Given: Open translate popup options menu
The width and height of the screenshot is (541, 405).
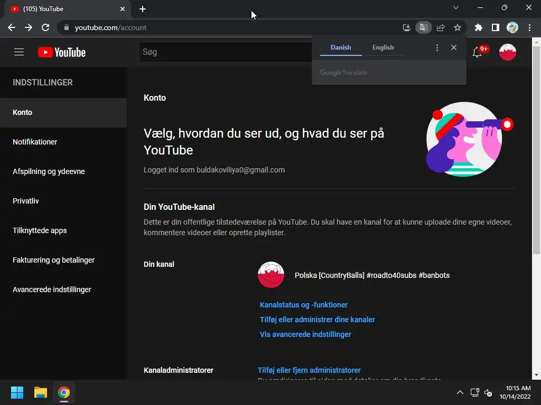Looking at the screenshot, I should pyautogui.click(x=437, y=47).
